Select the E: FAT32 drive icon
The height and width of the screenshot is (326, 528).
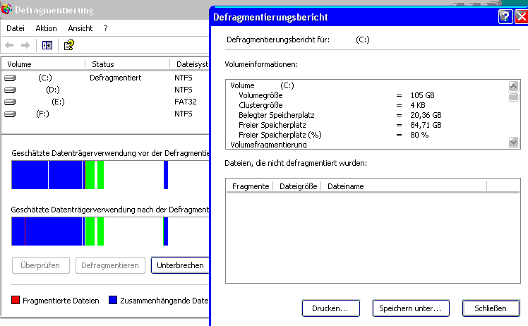tap(10, 102)
